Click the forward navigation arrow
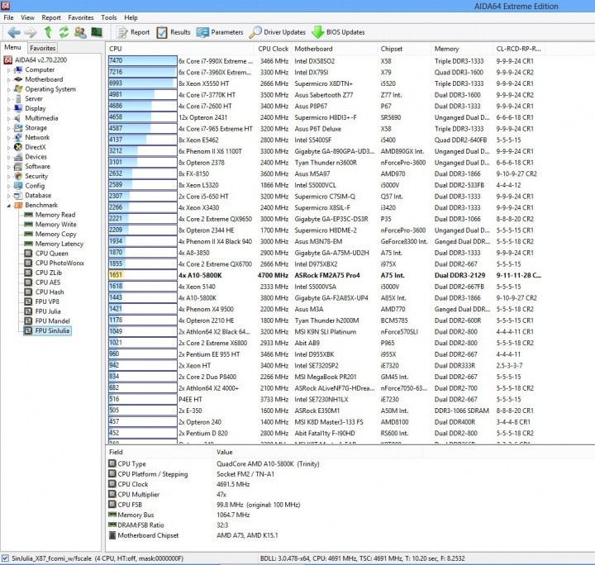Screen dimensions: 595x565 click(31, 32)
